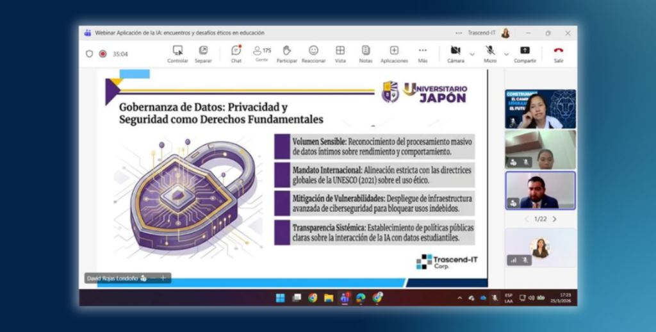The width and height of the screenshot is (656, 332).
Task: Click Compartir to share your screen
Action: click(525, 53)
